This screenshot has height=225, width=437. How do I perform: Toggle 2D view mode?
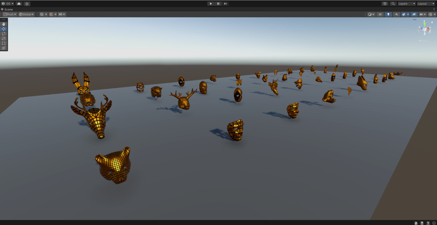[x=380, y=14]
